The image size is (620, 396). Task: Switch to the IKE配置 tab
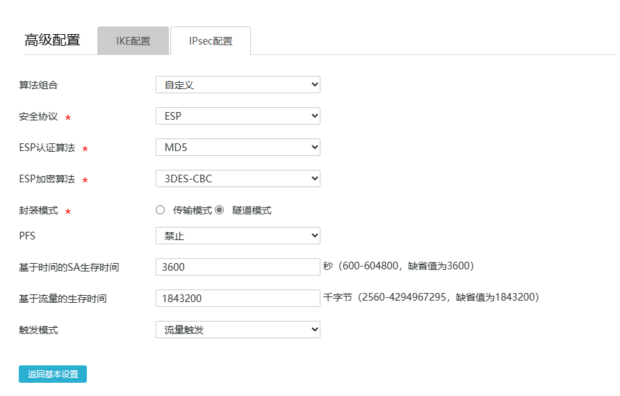click(x=133, y=41)
